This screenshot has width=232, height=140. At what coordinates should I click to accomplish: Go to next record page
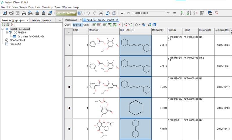tap(168, 13)
